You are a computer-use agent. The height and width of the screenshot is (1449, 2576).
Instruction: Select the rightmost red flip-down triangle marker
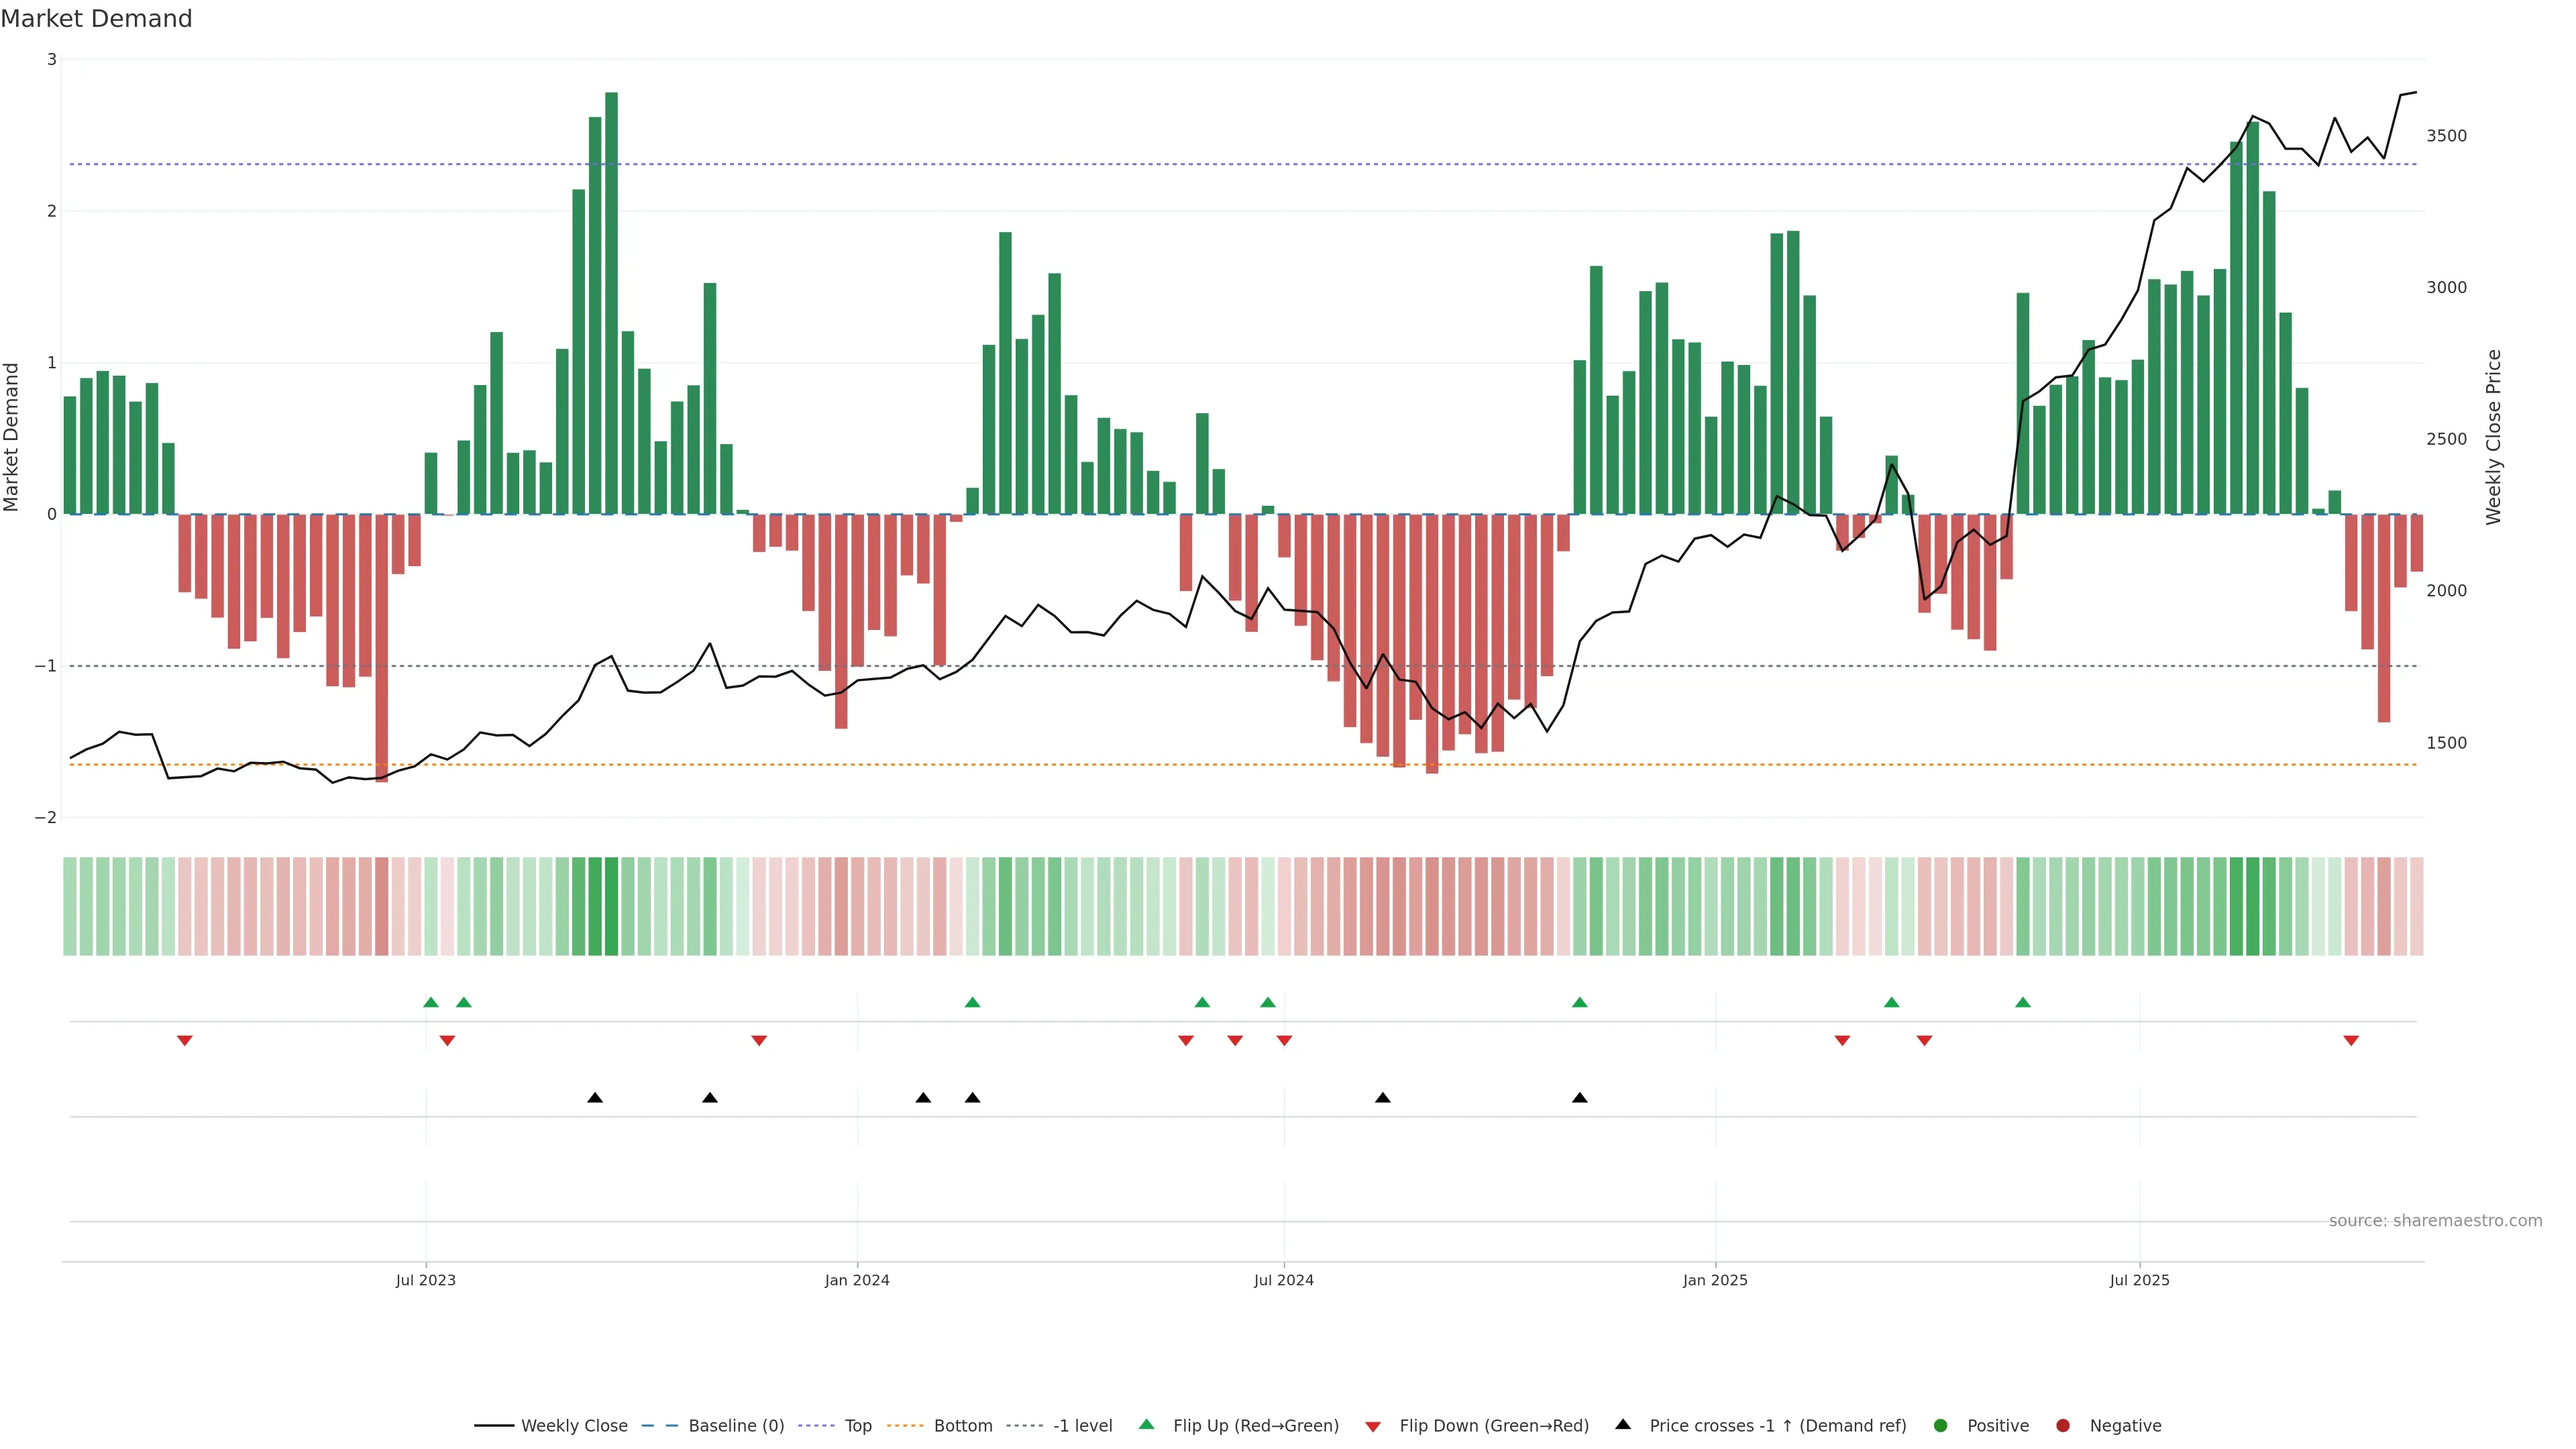click(x=2351, y=1041)
